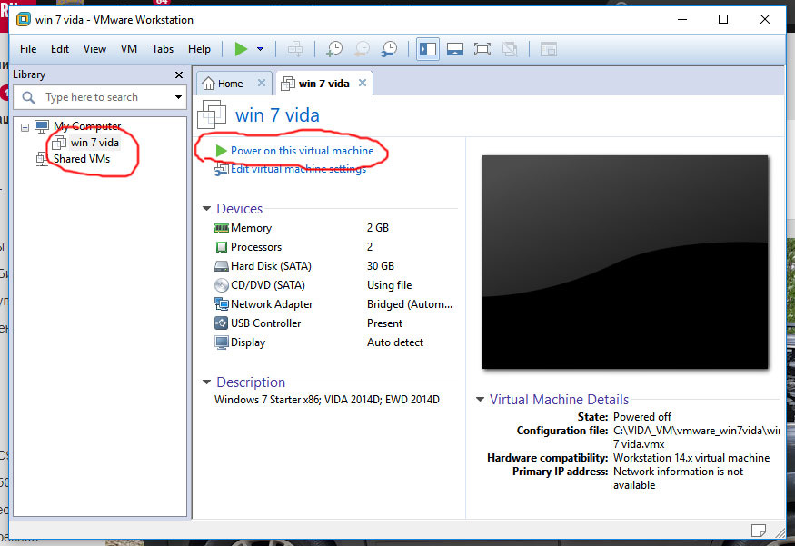Select Shared VMs in the library tree

point(82,159)
